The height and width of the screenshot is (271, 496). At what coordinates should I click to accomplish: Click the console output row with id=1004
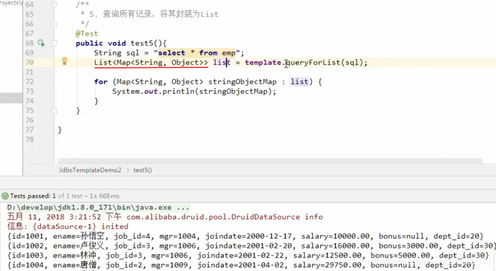click(241, 265)
